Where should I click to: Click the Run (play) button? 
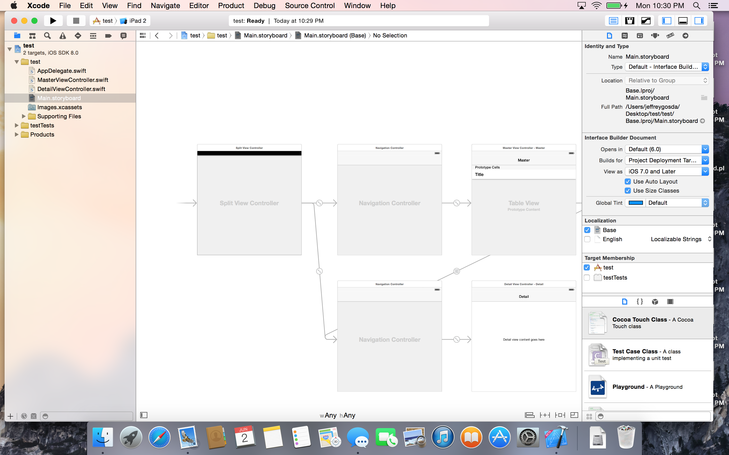click(x=53, y=21)
